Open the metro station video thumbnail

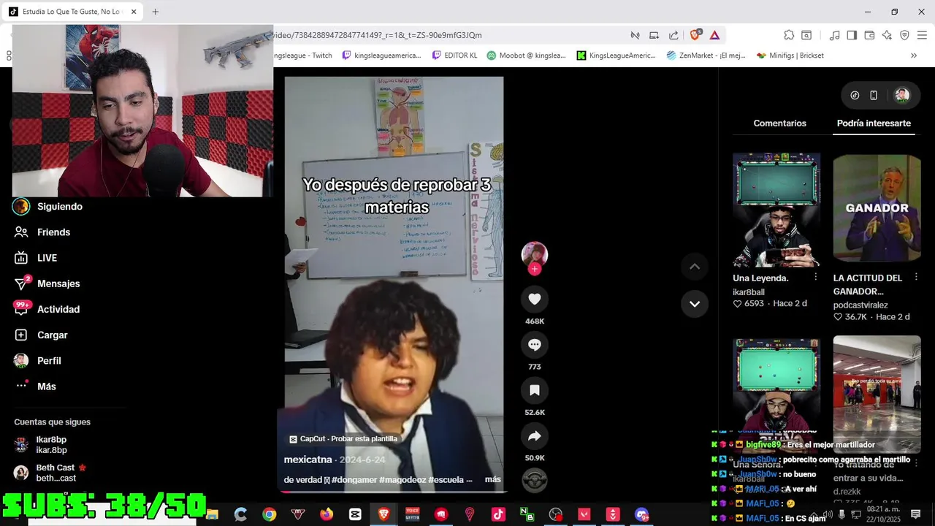pyautogui.click(x=877, y=393)
